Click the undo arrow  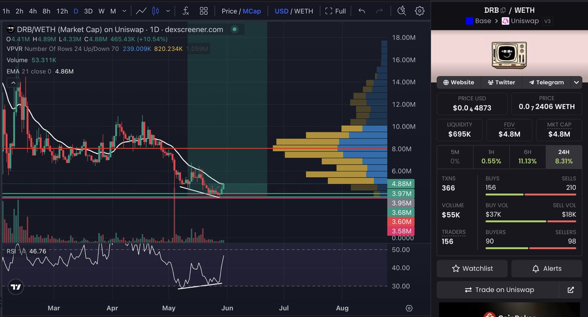362,11
